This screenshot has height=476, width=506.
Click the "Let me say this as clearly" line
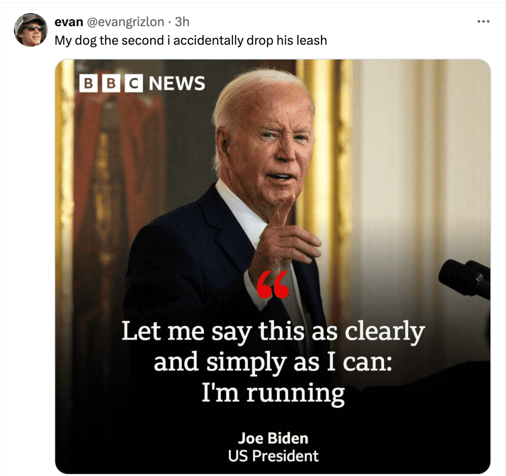[x=273, y=332]
